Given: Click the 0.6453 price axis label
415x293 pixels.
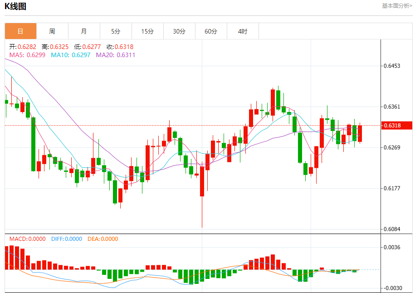Looking at the screenshot, I should (392, 66).
